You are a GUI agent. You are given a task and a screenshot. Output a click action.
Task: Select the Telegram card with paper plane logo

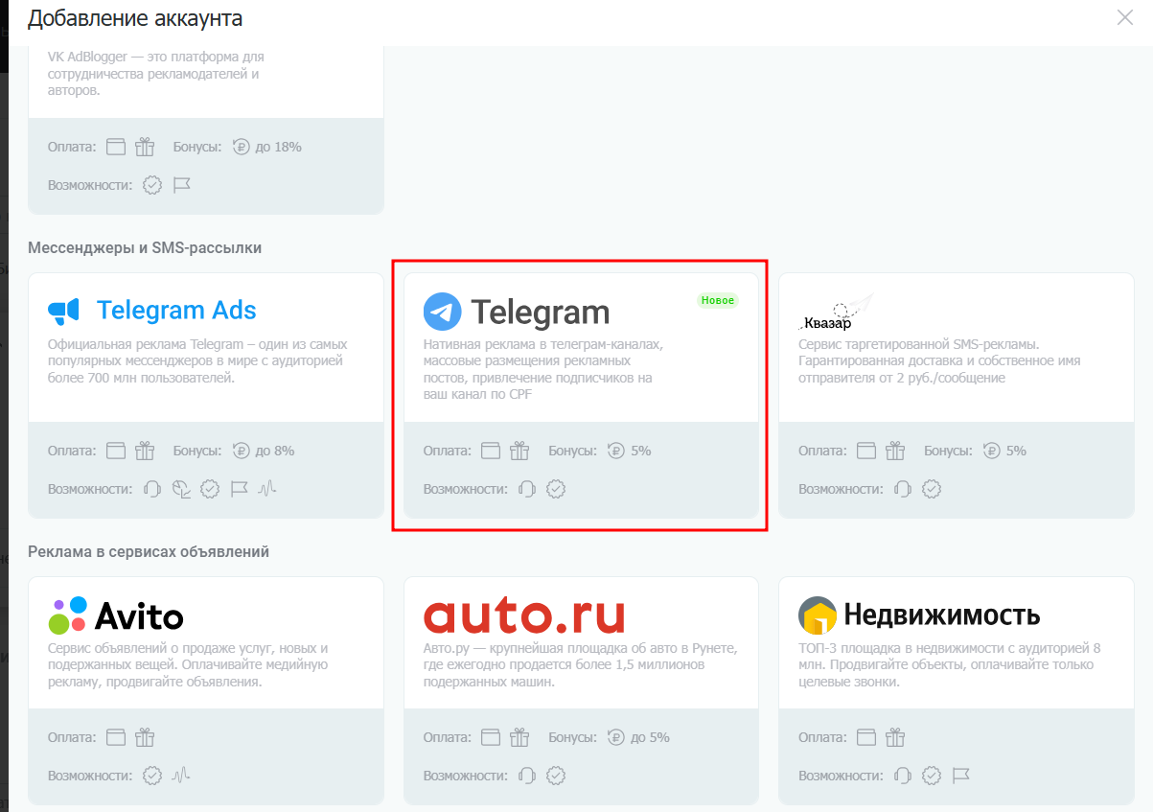[x=517, y=312]
